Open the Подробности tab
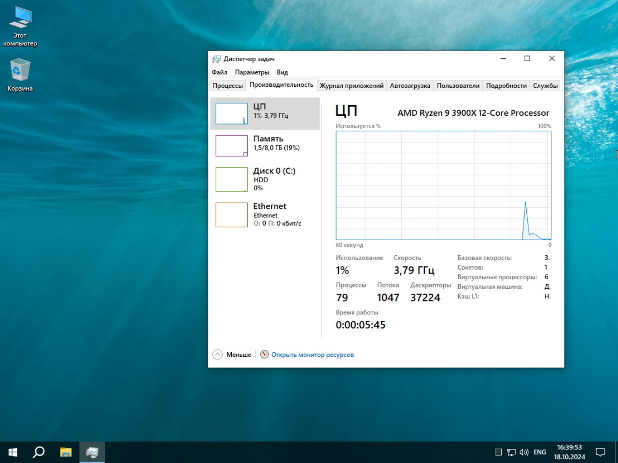The image size is (618, 463). [x=506, y=86]
